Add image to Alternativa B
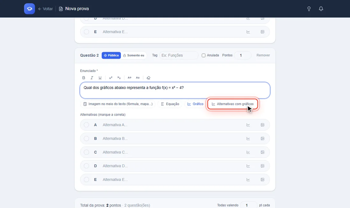The image size is (350, 208). pos(262,139)
